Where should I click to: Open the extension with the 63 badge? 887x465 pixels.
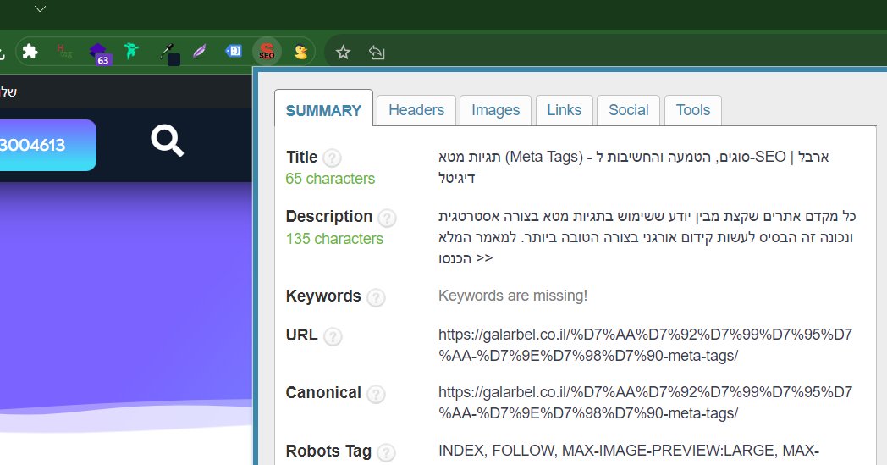(99, 53)
